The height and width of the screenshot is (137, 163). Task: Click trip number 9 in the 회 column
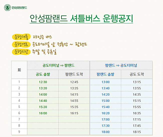pyautogui.click(x=19, y=132)
